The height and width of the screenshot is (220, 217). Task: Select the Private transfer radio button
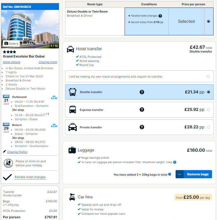pyautogui.click(x=209, y=127)
